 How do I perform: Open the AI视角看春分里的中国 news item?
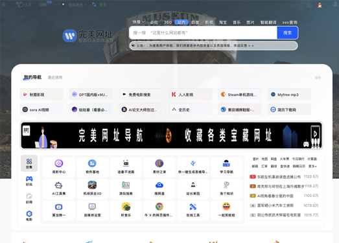(284, 196)
